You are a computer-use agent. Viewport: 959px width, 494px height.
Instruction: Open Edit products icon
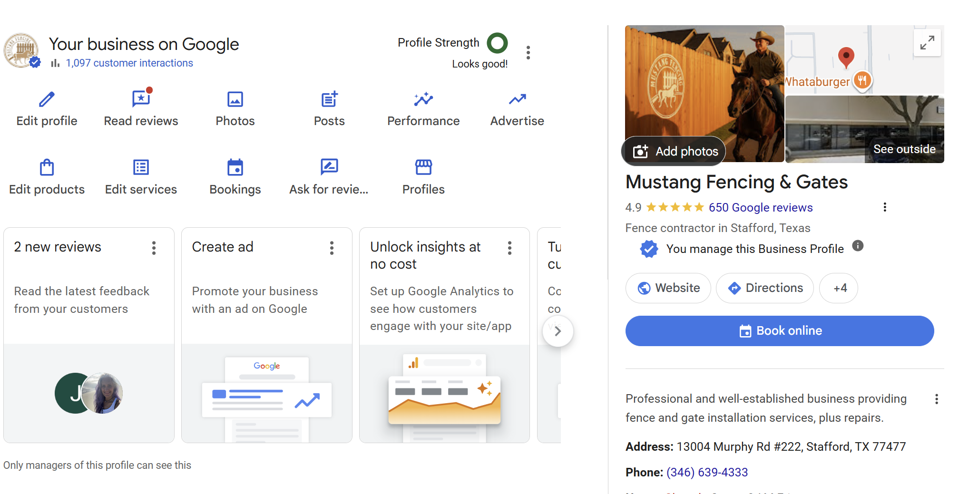point(47,167)
